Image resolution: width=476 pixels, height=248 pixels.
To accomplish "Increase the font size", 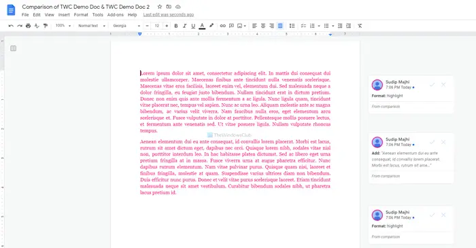I will (x=167, y=26).
